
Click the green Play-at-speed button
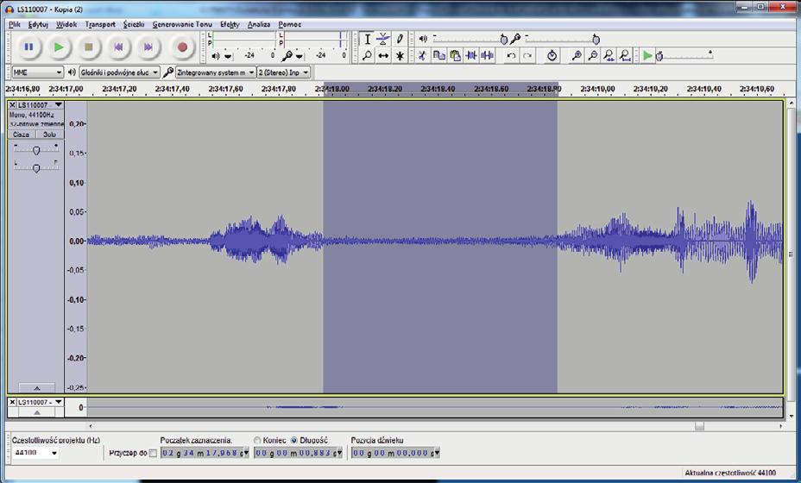click(x=647, y=55)
